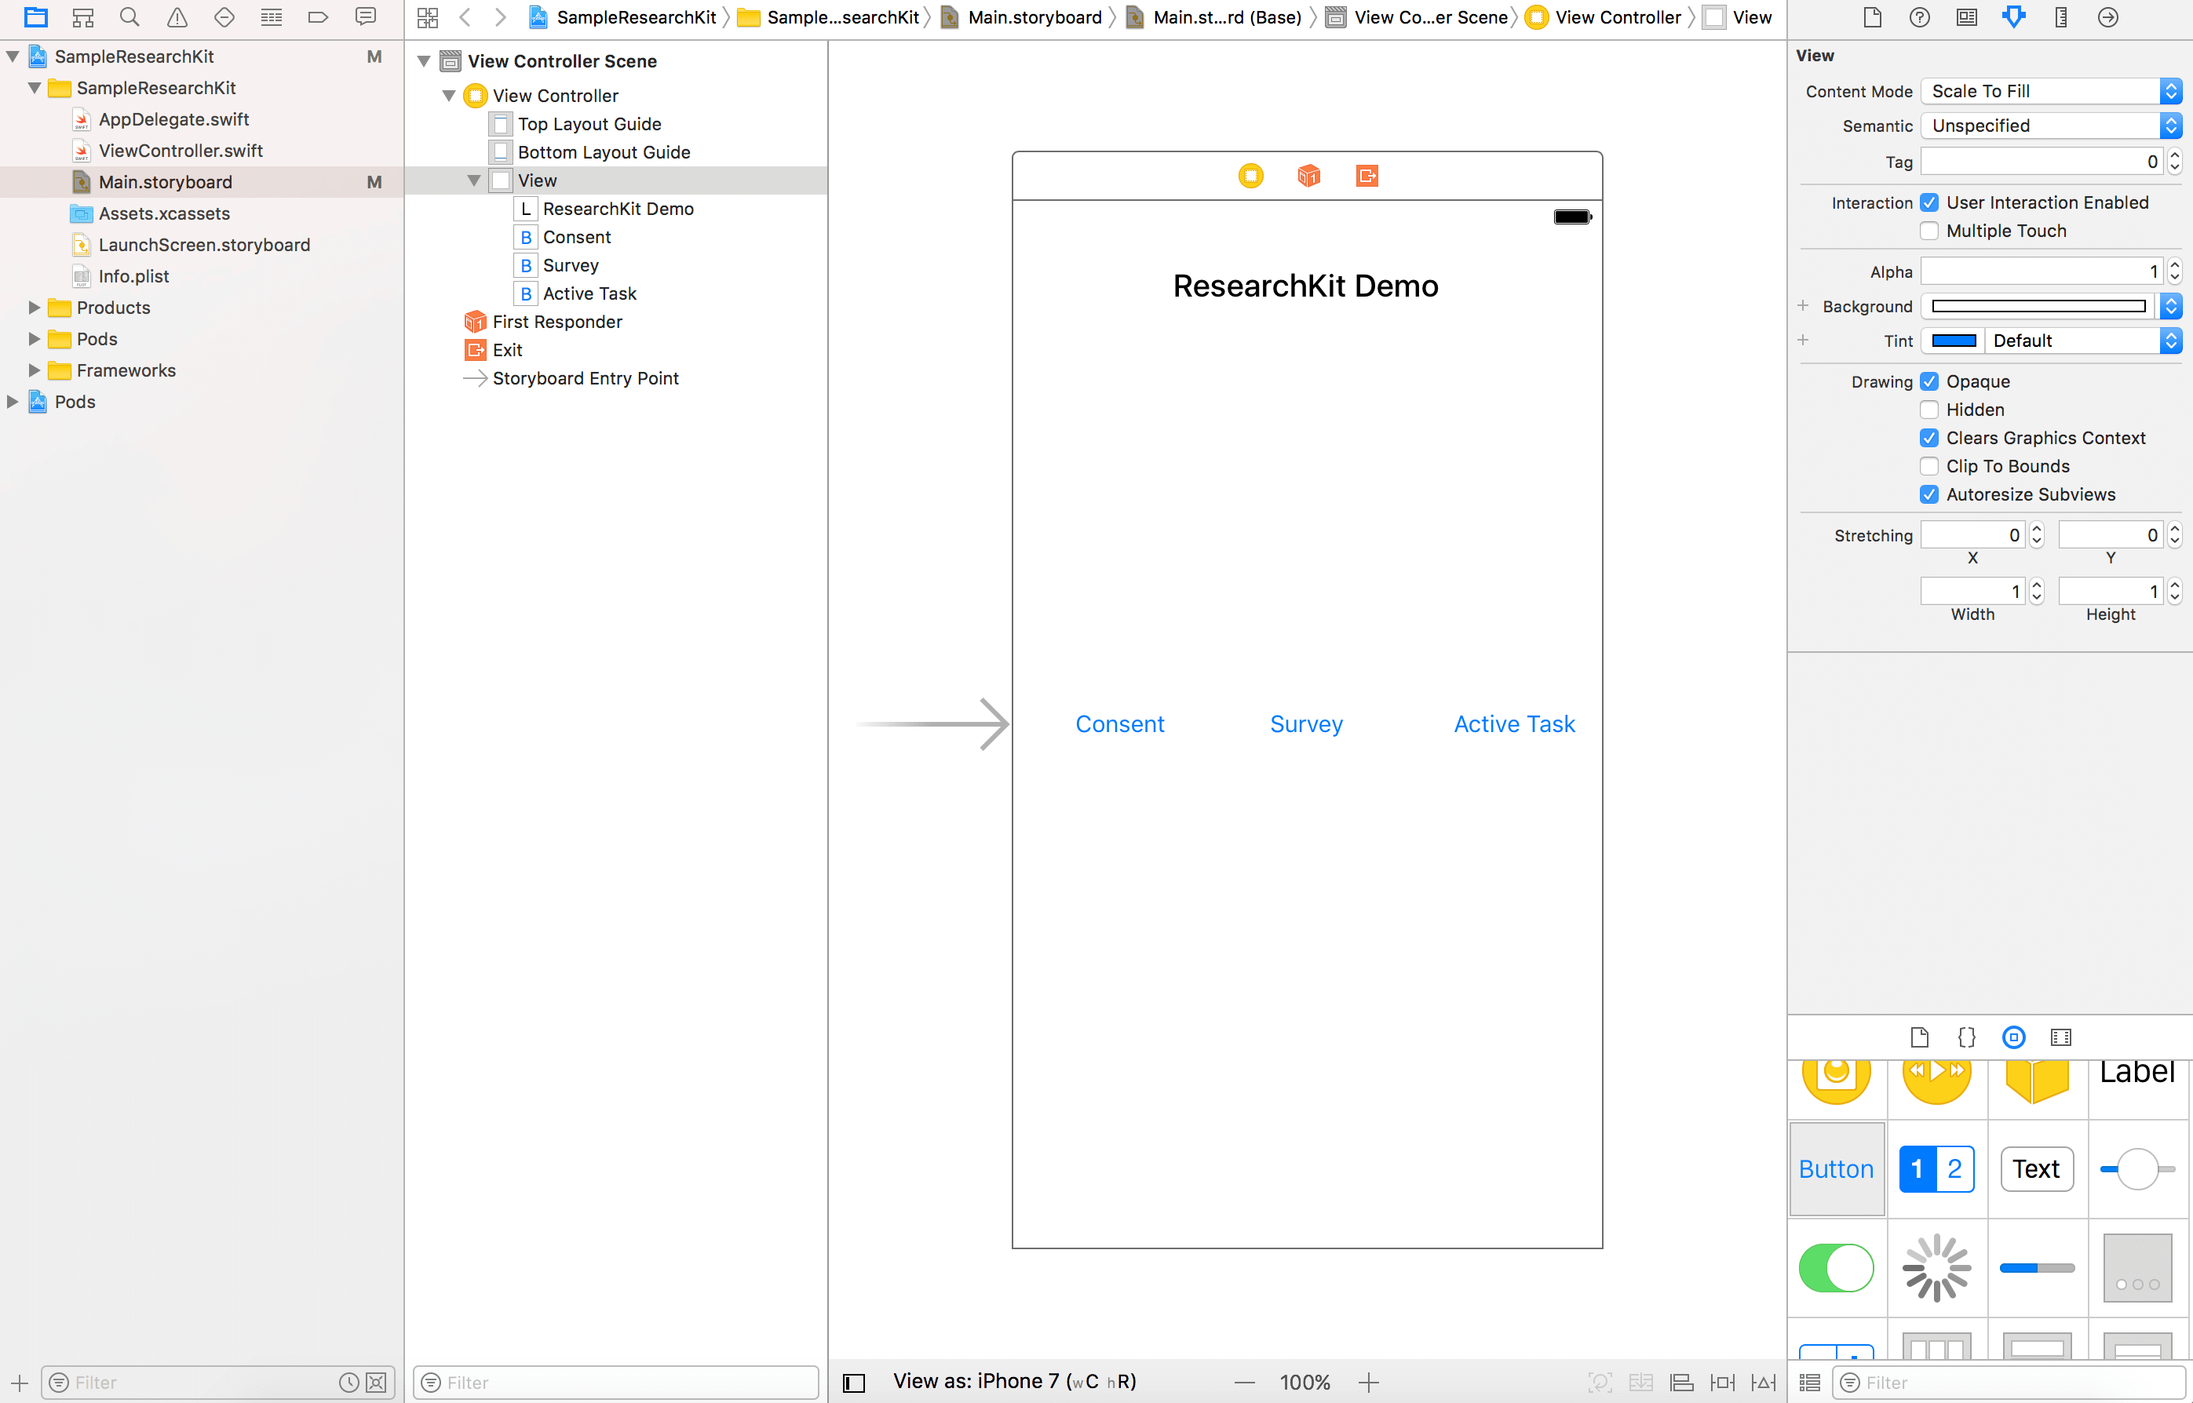
Task: Show the Issue navigator warning triangle
Action: [177, 17]
